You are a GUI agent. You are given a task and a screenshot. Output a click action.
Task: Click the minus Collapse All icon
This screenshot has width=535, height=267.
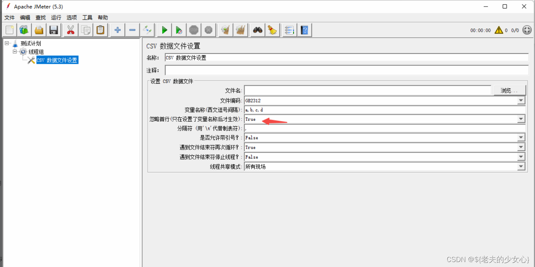[132, 30]
